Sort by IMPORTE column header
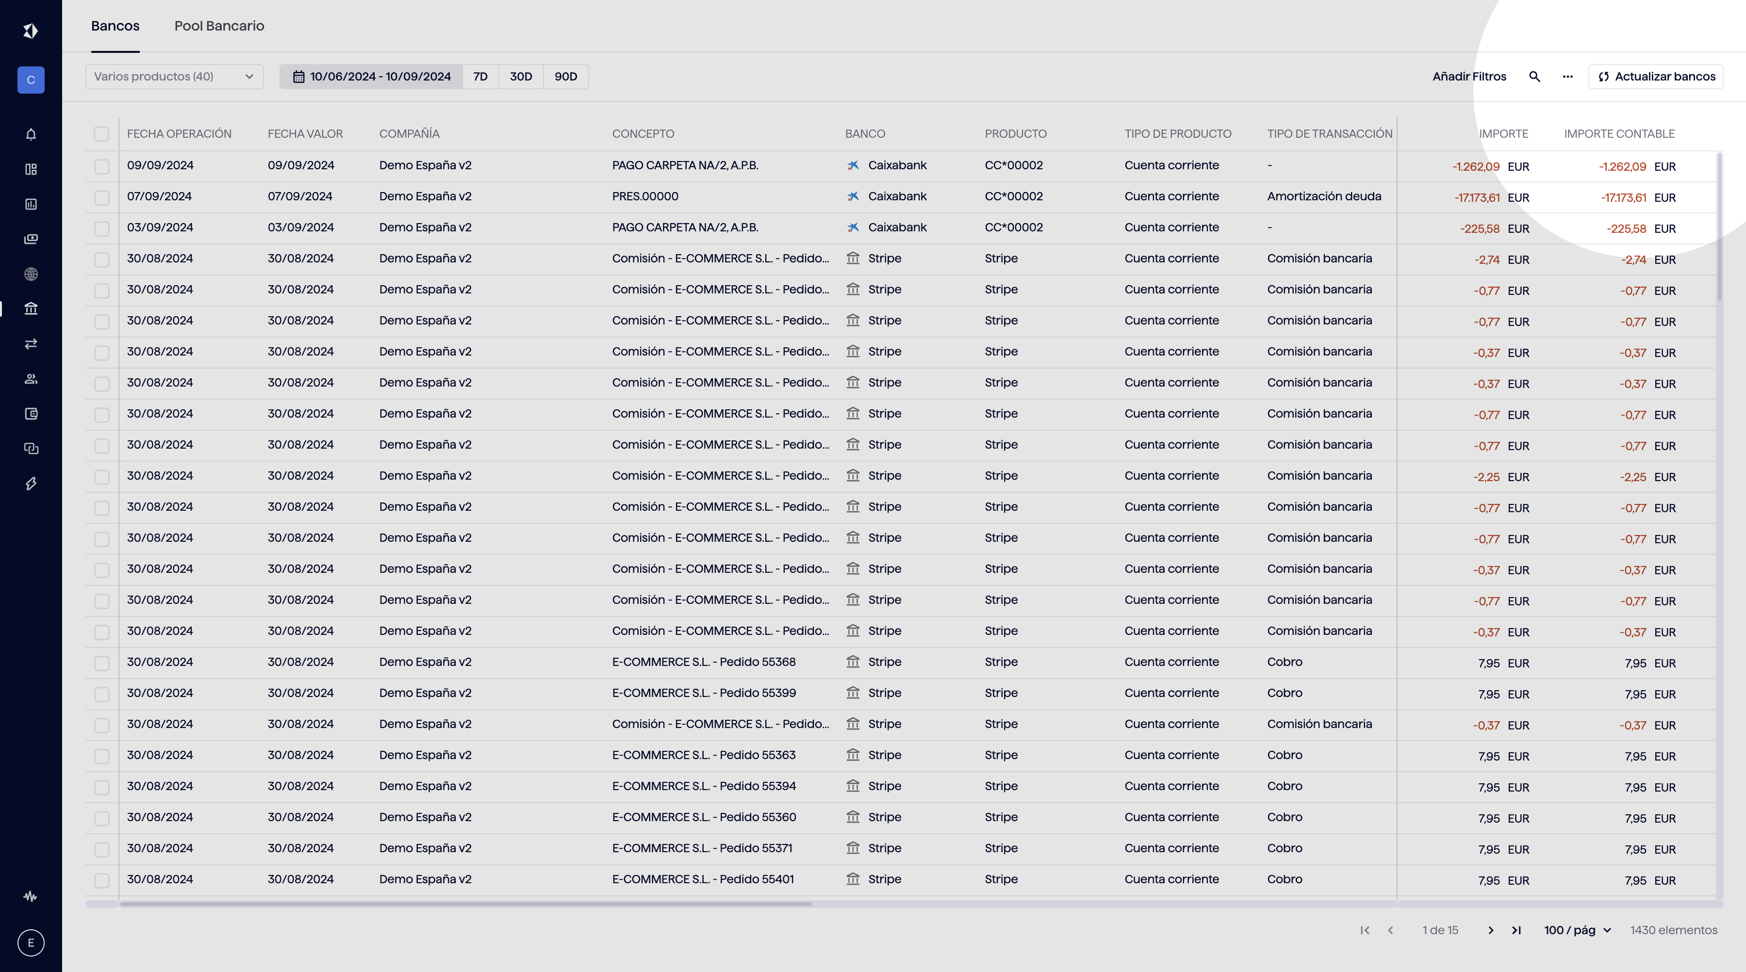 pyautogui.click(x=1503, y=134)
